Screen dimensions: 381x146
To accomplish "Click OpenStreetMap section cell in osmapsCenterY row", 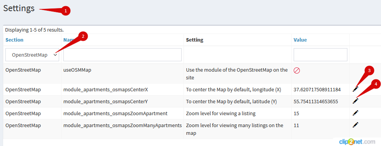I will tap(23, 101).
